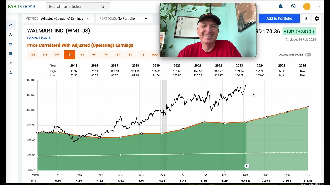330x185 pixels.
Task: Select the 15Y time range
Action: 57,55
